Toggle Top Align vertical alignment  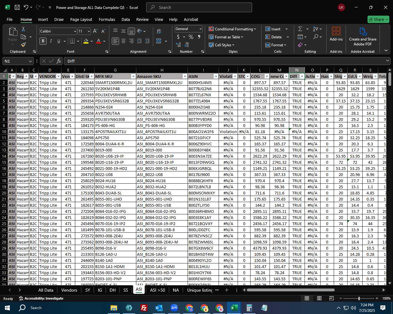(115, 31)
